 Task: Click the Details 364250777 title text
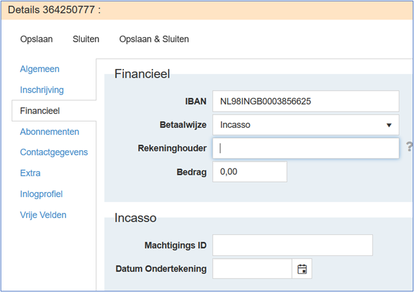54,10
